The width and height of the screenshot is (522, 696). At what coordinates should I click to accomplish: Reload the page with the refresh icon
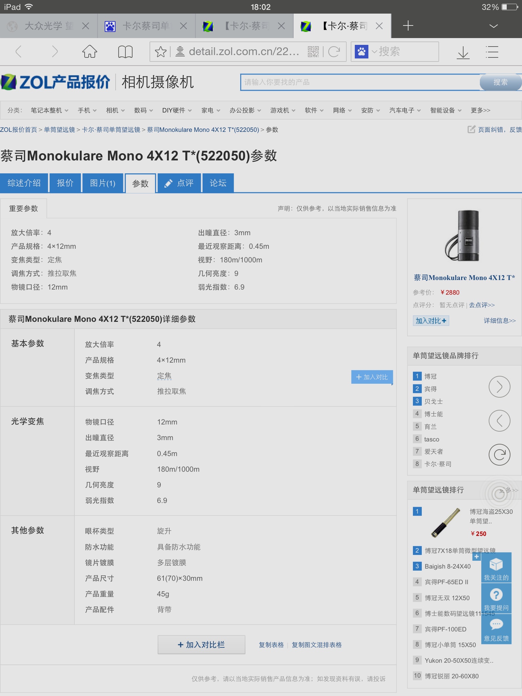click(x=334, y=52)
